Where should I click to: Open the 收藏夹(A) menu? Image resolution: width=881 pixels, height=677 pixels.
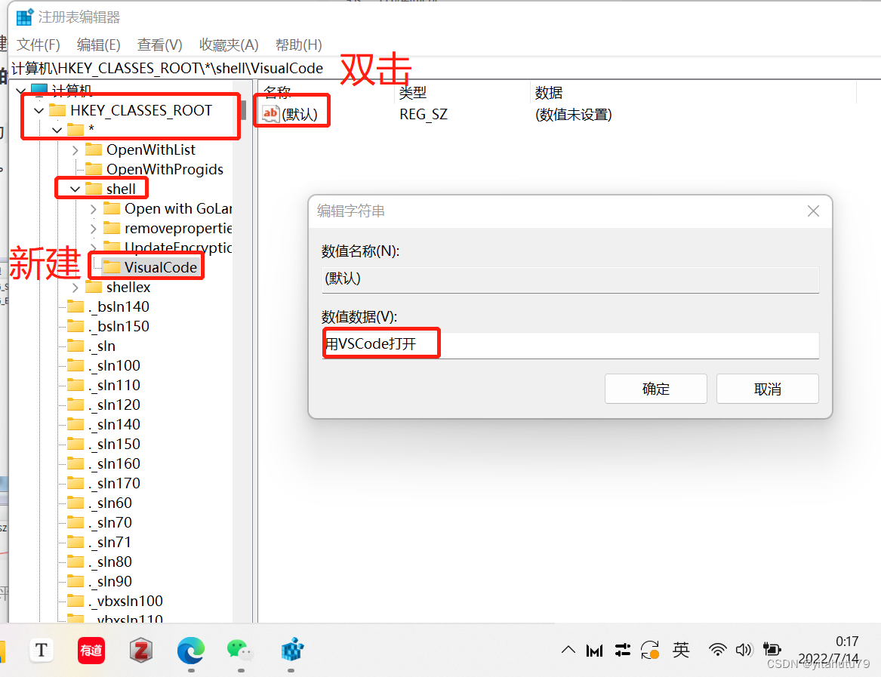[229, 45]
